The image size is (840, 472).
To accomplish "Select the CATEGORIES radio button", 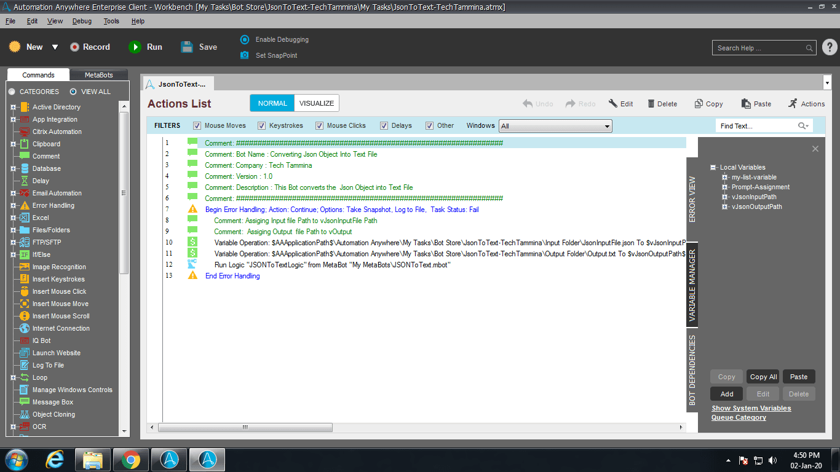I will [12, 92].
